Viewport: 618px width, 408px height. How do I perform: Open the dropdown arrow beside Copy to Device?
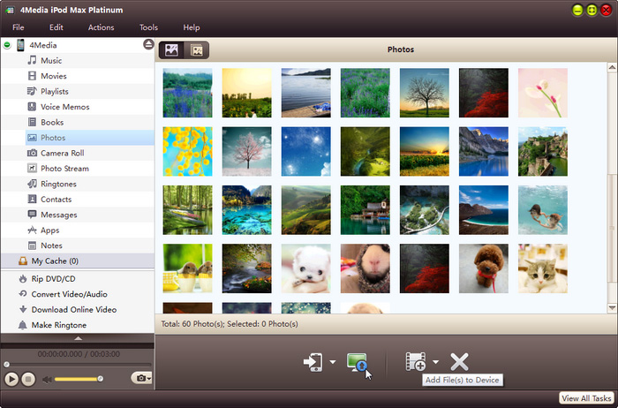(333, 362)
